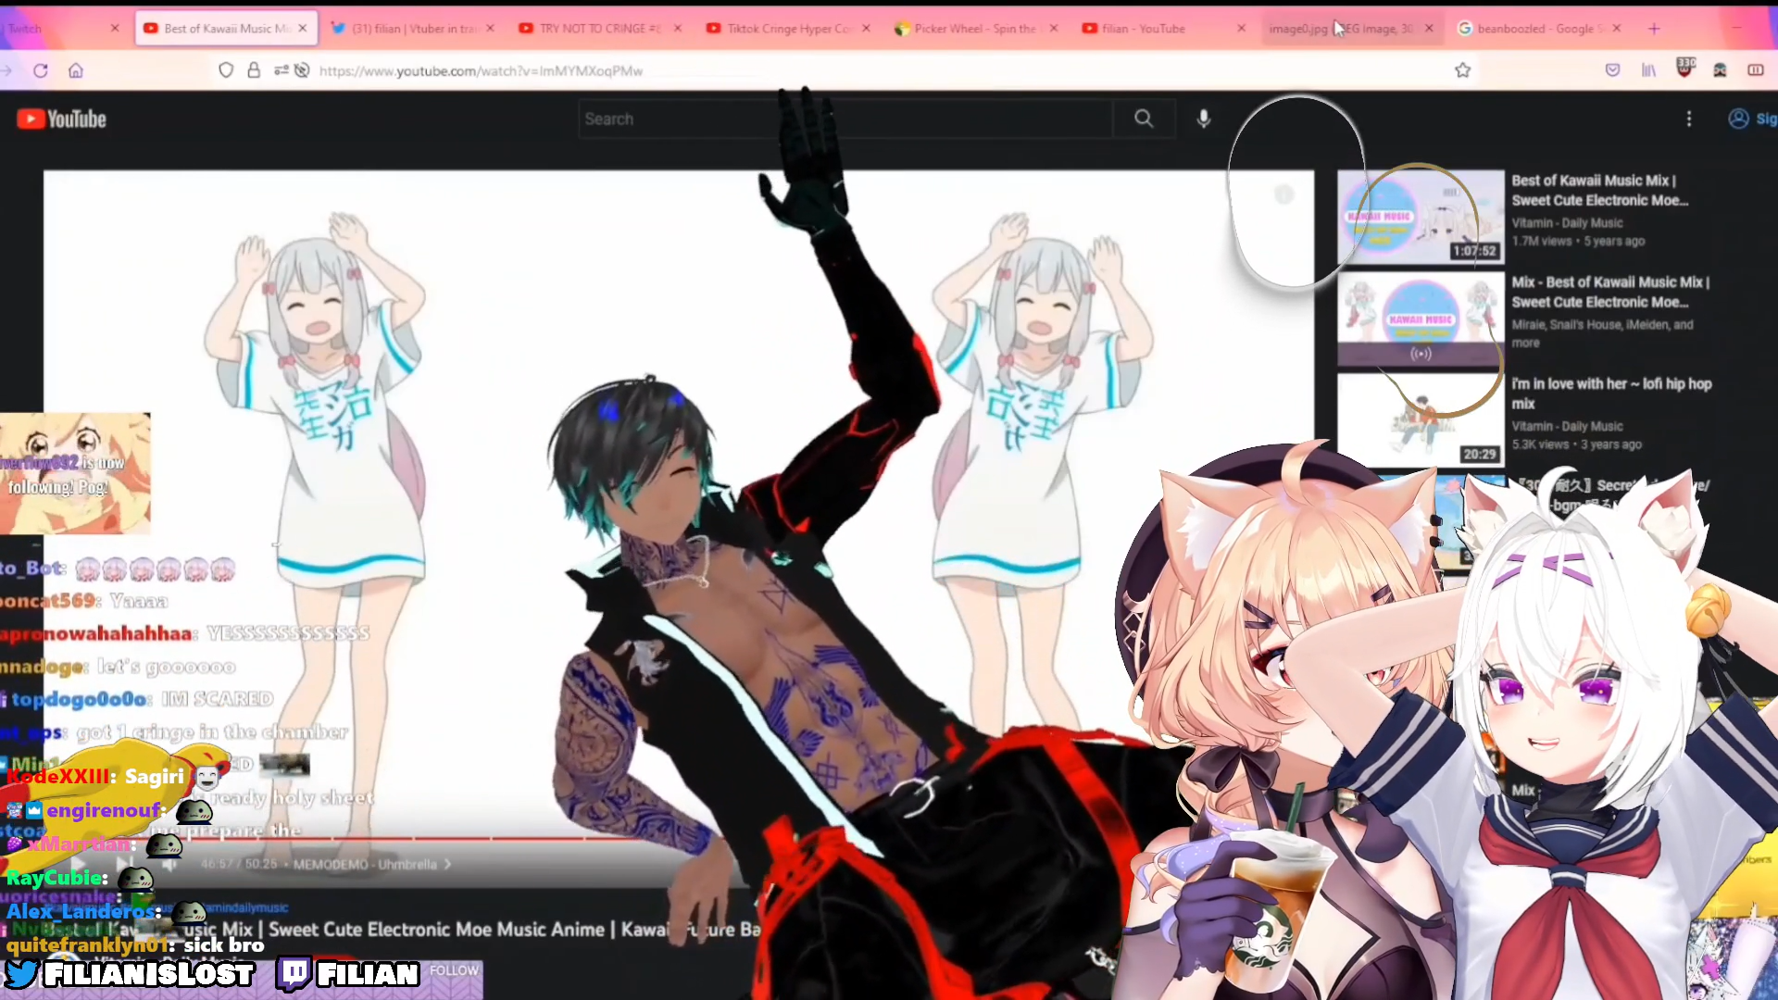Select the Best of Kawaii Music Mix tab

coord(227,29)
